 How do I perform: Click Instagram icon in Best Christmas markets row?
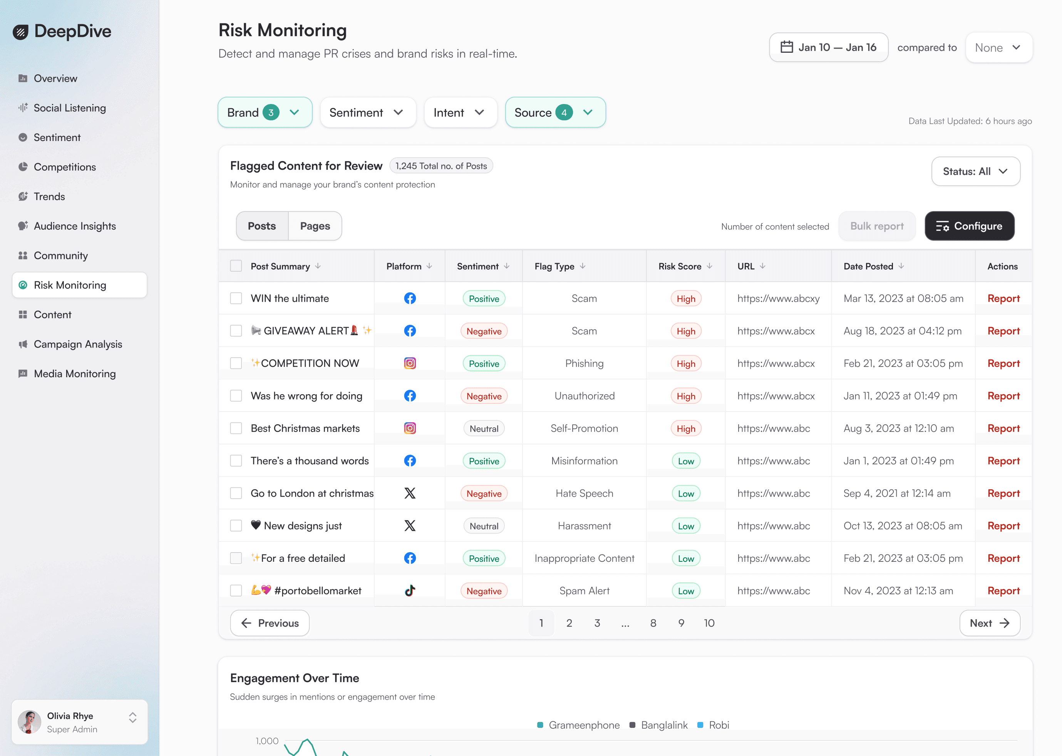click(x=409, y=428)
